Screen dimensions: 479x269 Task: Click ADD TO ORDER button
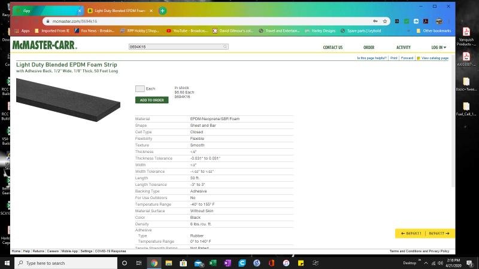(x=152, y=100)
